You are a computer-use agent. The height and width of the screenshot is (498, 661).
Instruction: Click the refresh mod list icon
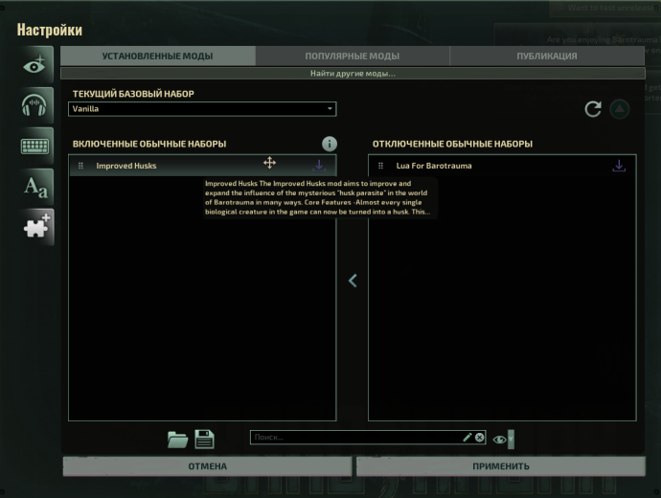593,109
